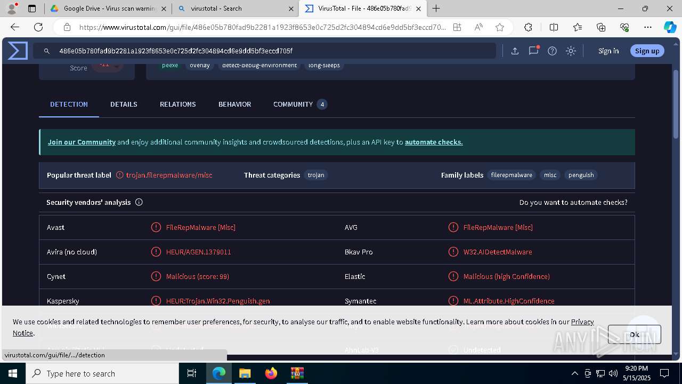
Task: Switch to the DETAILS tab
Action: [x=124, y=104]
